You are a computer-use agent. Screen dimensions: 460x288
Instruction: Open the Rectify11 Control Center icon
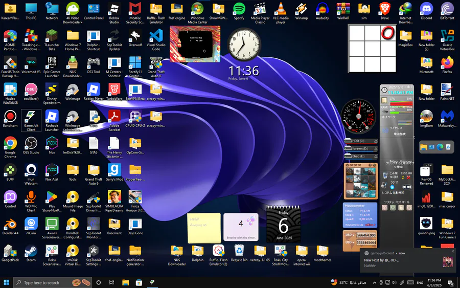coord(135,67)
